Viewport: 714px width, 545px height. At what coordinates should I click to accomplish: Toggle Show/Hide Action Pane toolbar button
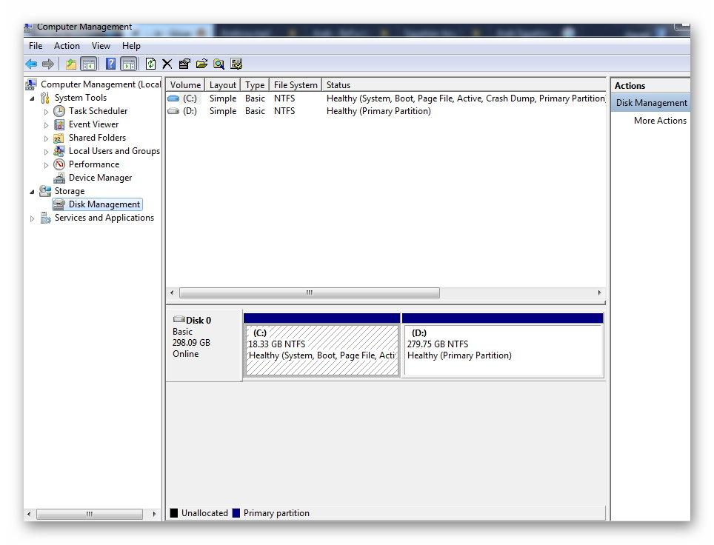point(129,64)
